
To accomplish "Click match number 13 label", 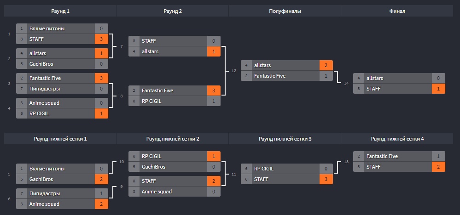I will click(346, 161).
